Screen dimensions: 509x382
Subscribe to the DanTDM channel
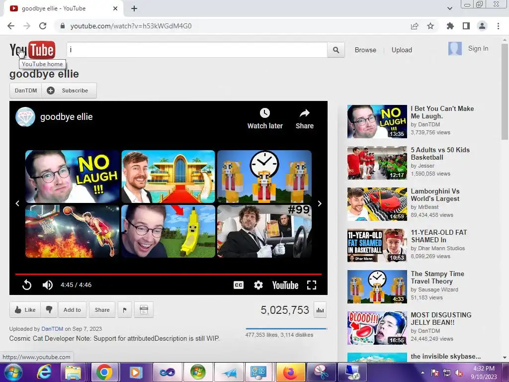click(x=69, y=91)
